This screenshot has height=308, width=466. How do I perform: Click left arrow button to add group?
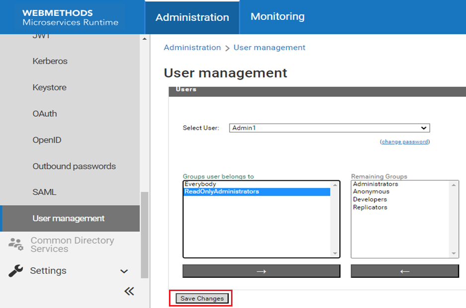coord(404,271)
